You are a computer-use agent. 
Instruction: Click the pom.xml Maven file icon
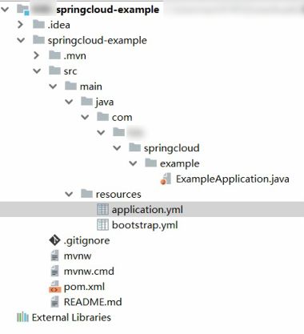click(55, 287)
